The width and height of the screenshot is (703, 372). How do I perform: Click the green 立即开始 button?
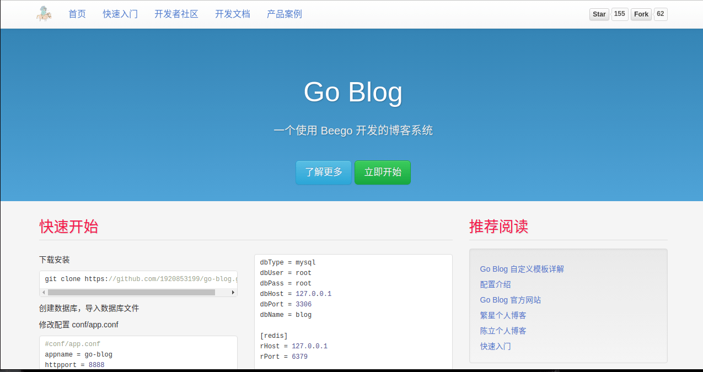pos(383,172)
